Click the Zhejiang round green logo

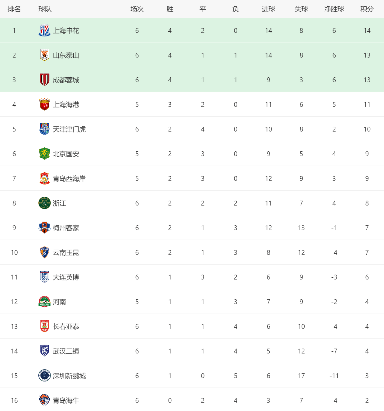click(44, 203)
